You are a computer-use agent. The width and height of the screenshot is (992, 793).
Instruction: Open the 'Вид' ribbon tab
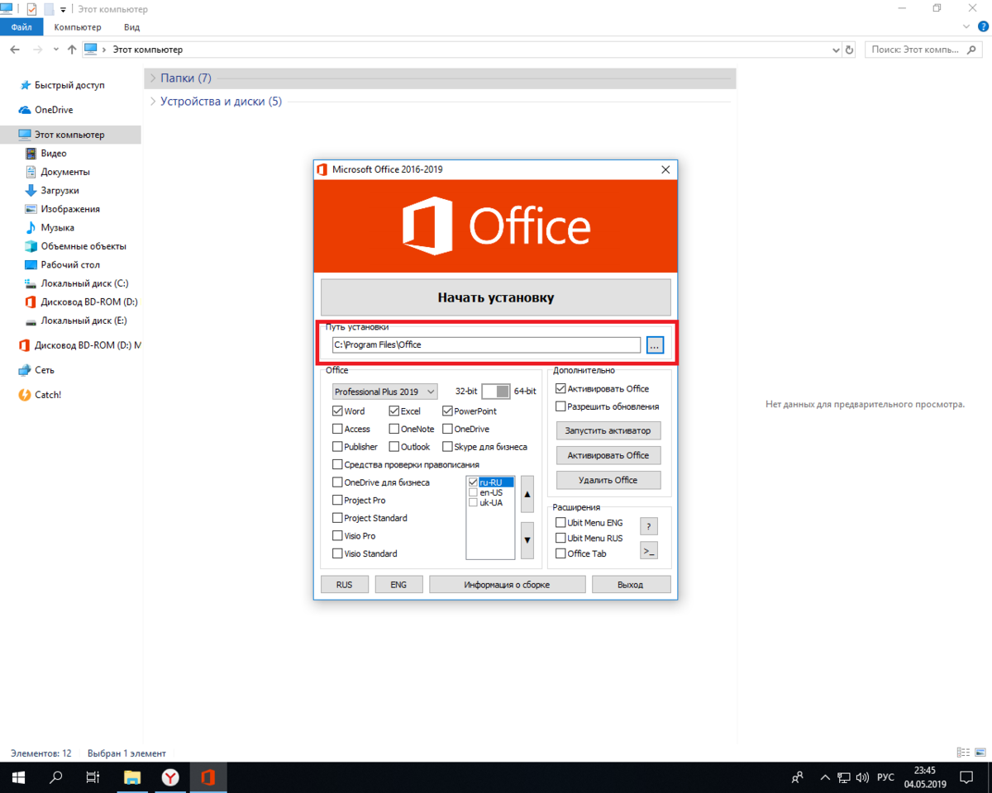(131, 27)
